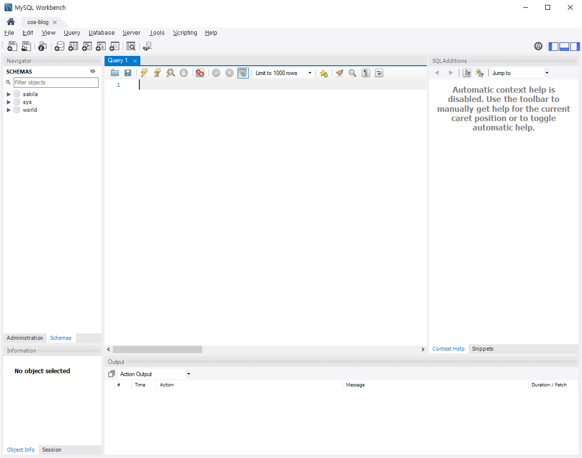Toggle the right sidebar panel visibility
The width and height of the screenshot is (582, 458).
point(575,47)
